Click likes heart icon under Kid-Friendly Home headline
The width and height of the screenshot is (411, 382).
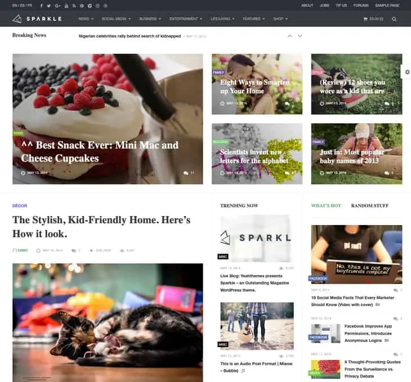pyautogui.click(x=91, y=250)
